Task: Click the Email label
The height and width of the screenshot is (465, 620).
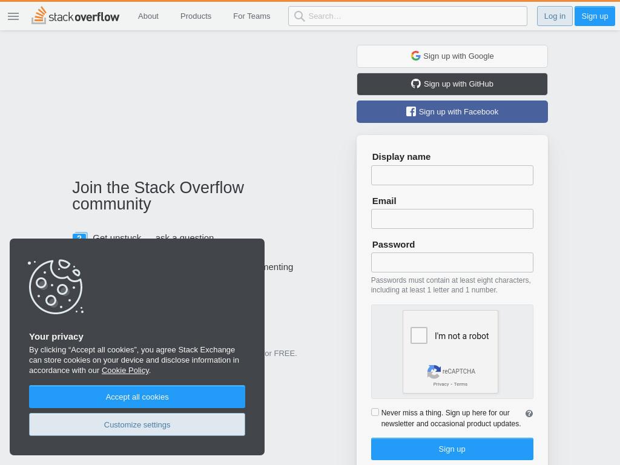Action: pyautogui.click(x=384, y=201)
